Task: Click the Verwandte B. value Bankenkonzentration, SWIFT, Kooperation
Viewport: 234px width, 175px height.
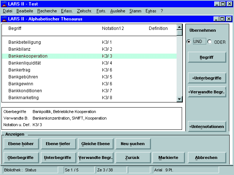Action: click(x=69, y=118)
